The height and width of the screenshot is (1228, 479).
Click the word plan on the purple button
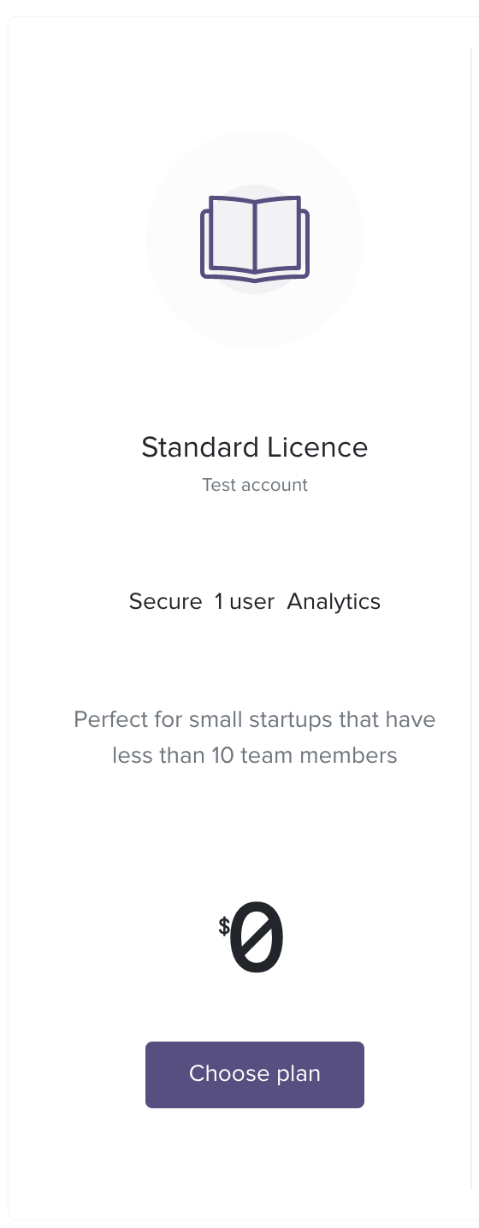pos(299,1074)
